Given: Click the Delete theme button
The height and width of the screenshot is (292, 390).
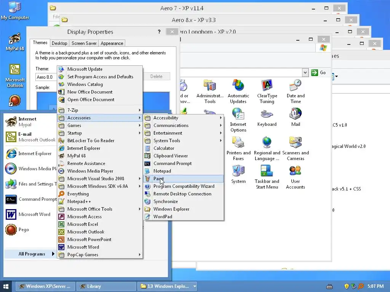Looking at the screenshot, I should point(157,76).
